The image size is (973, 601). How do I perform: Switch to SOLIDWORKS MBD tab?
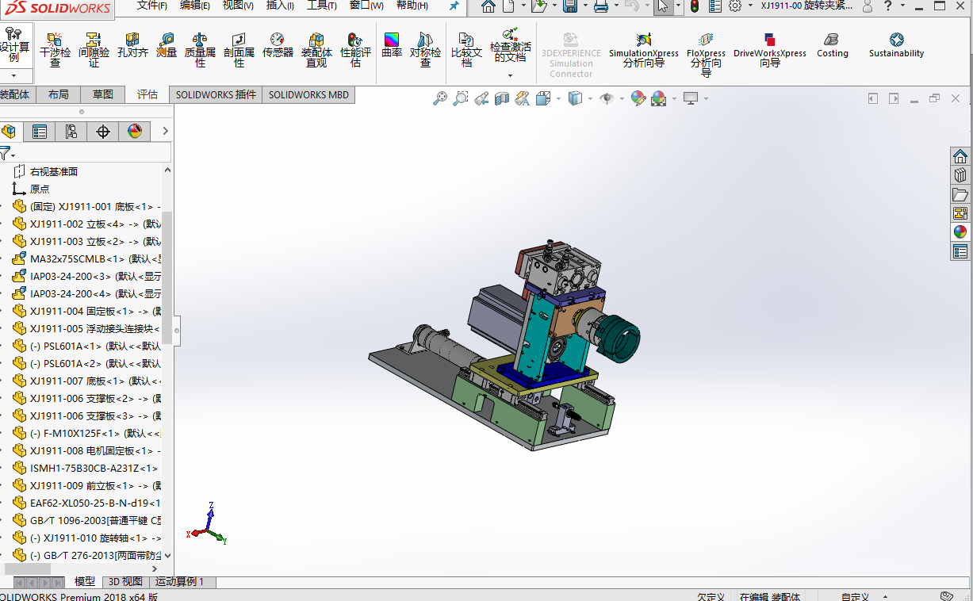click(308, 94)
